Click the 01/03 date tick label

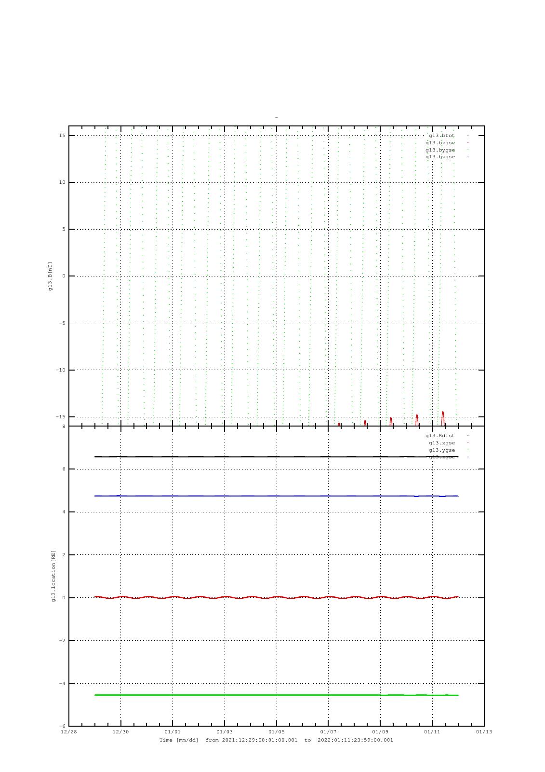pos(225,731)
